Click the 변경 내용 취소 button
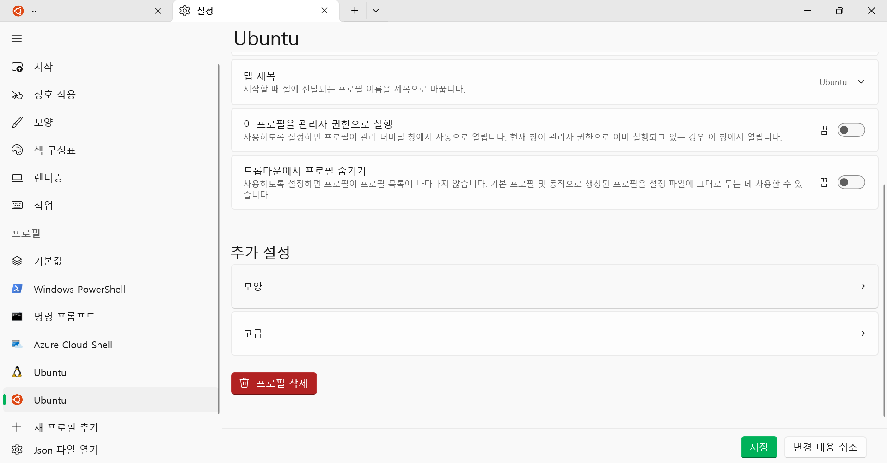 point(826,447)
